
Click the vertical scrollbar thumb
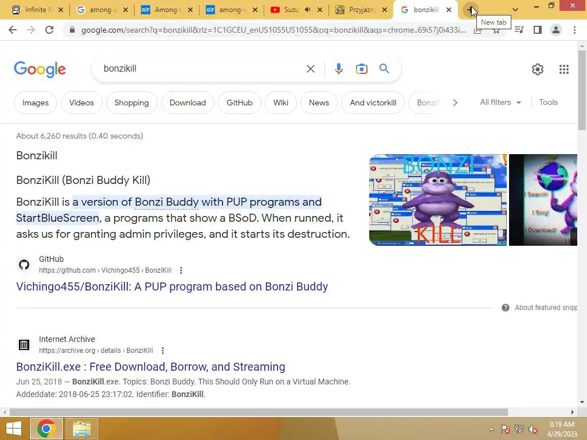[x=582, y=90]
